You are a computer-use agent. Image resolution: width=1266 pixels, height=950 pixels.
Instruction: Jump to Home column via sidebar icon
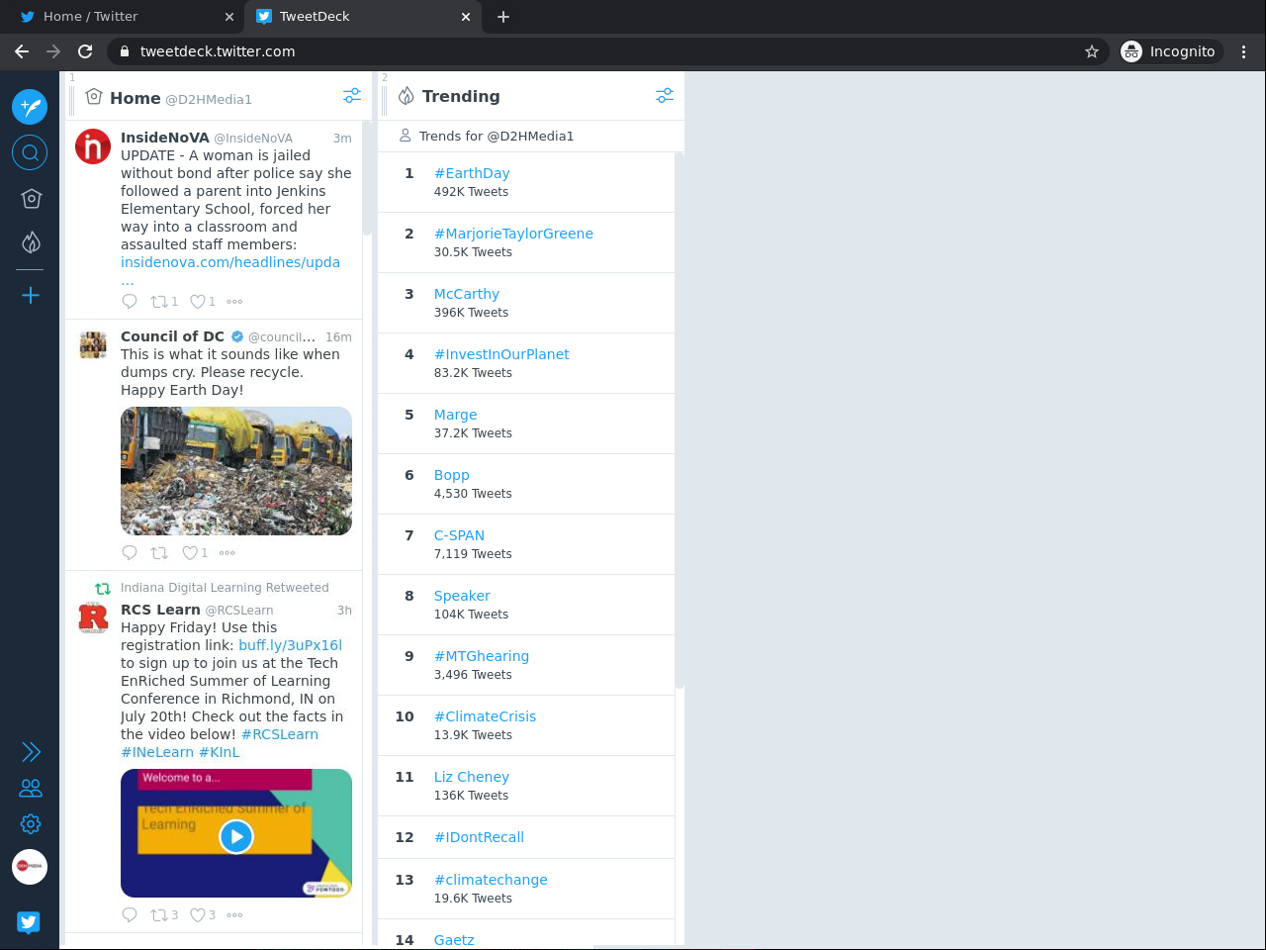tap(31, 199)
